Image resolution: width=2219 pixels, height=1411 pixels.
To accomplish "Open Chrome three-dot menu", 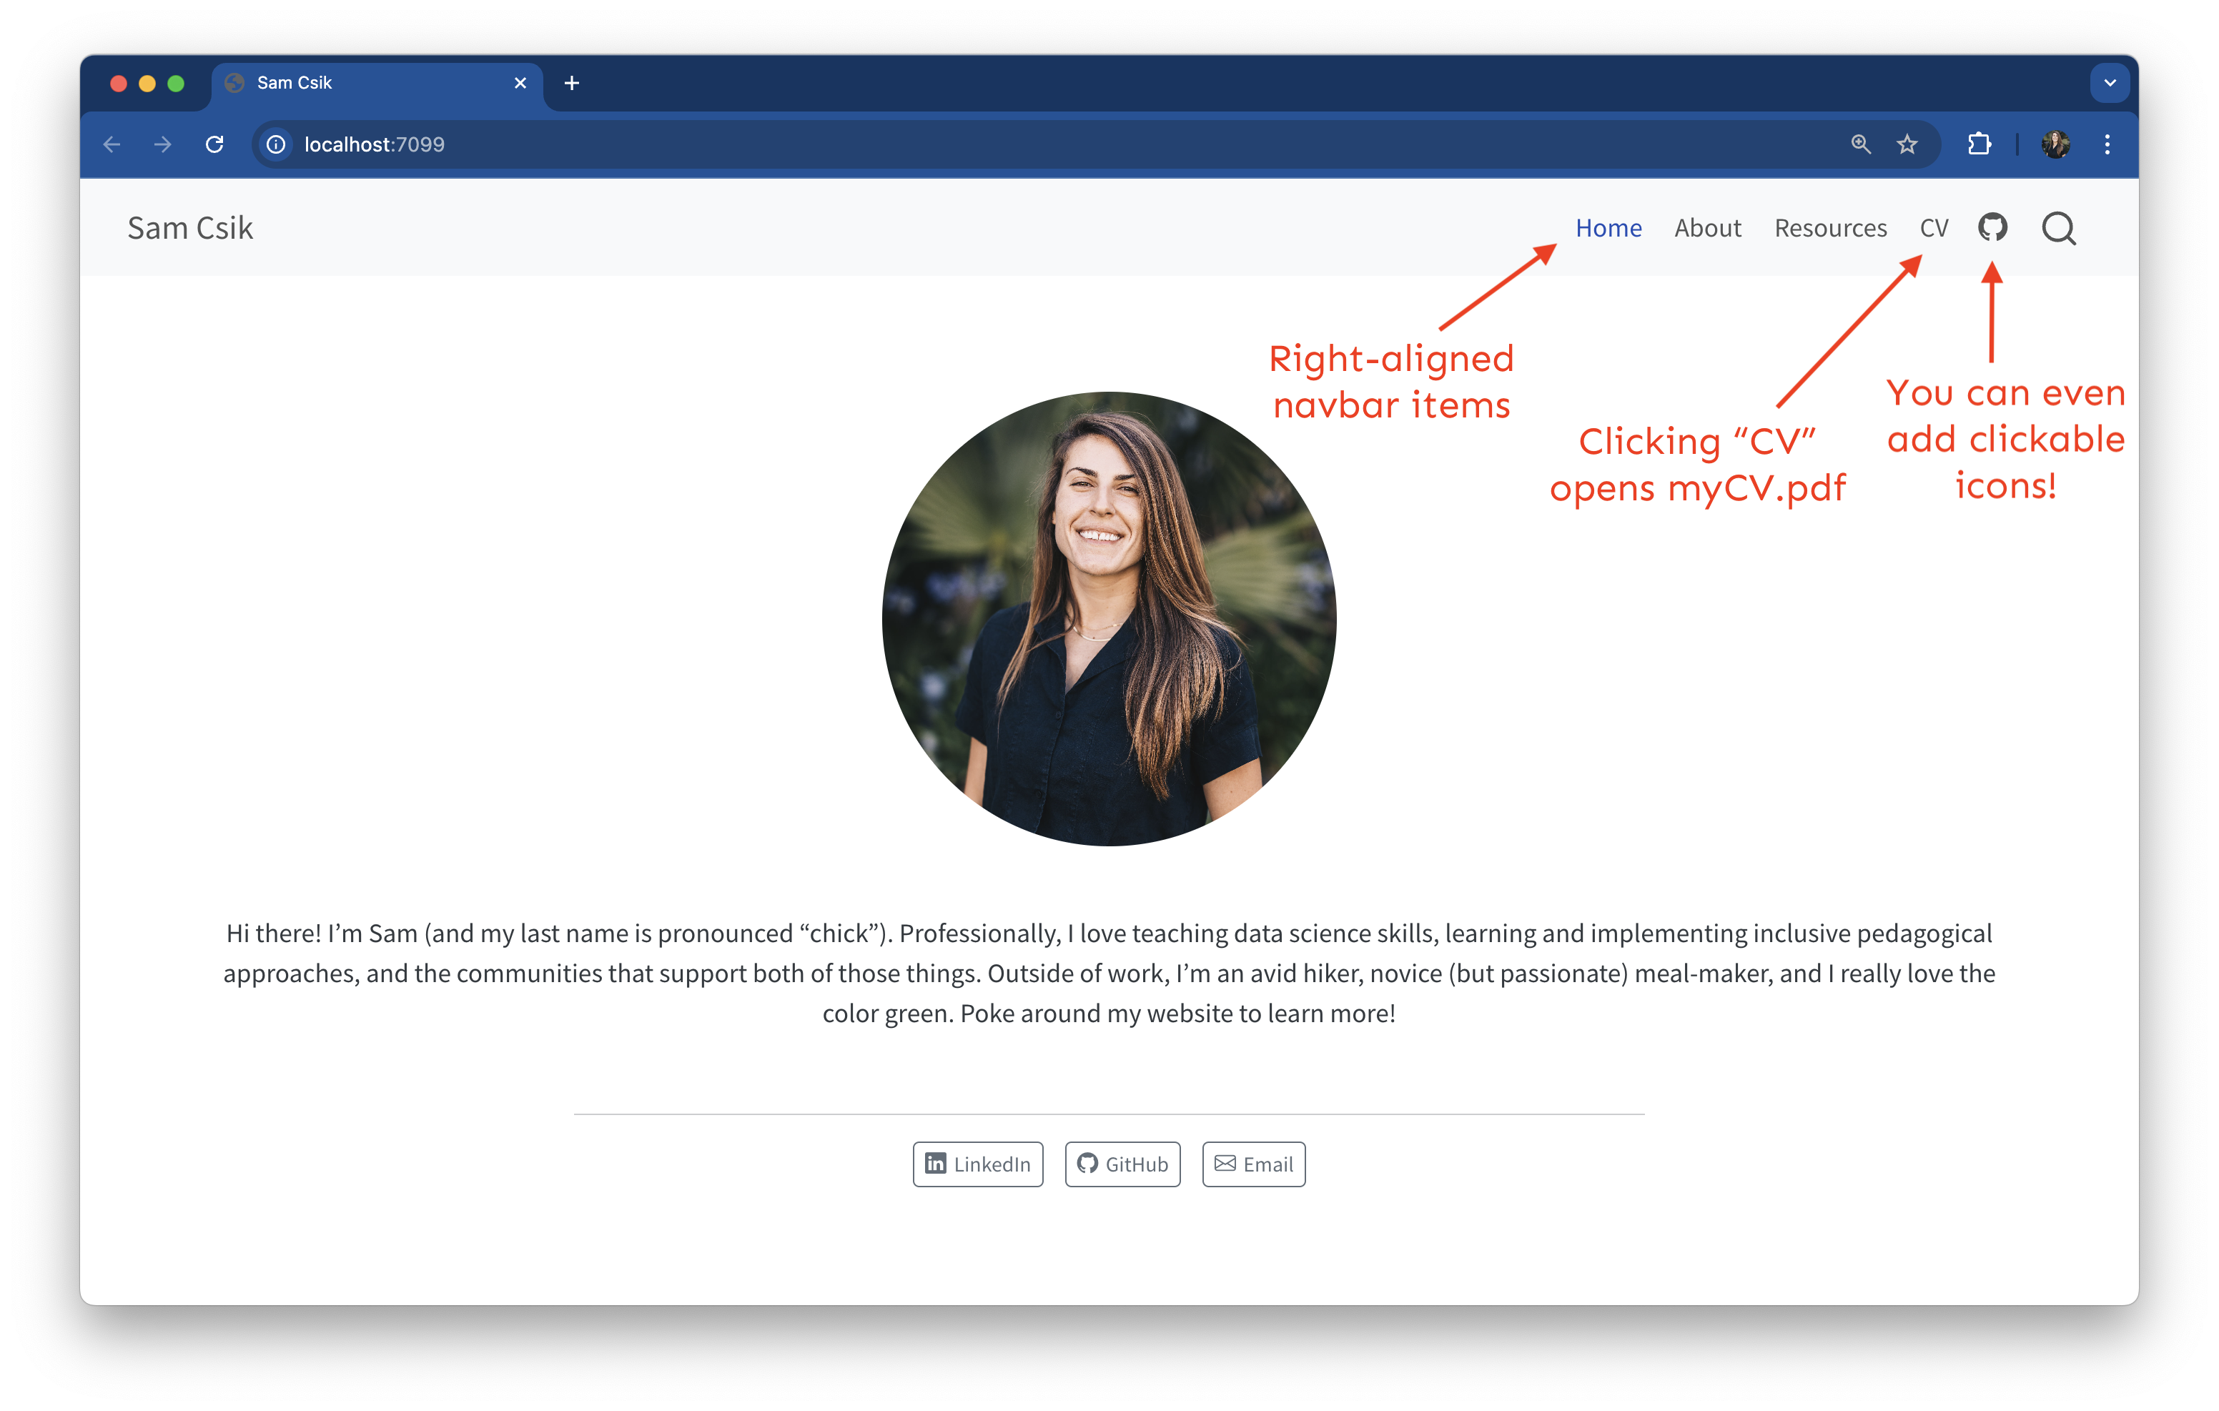I will click(2107, 144).
